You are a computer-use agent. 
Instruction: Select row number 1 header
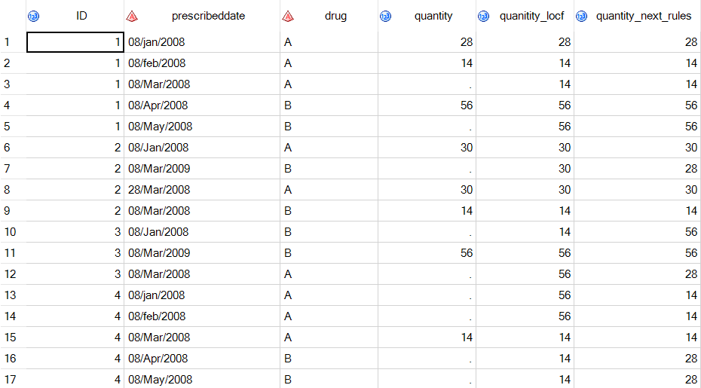pos(8,42)
